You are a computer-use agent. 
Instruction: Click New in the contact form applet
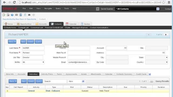(x=23, y=42)
